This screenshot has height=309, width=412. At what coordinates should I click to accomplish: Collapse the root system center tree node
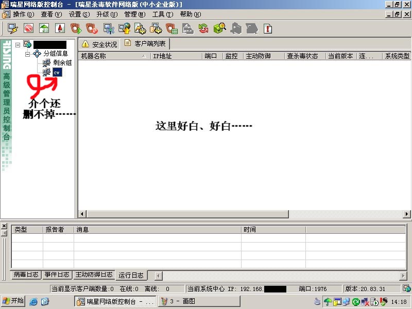[x=18, y=45]
